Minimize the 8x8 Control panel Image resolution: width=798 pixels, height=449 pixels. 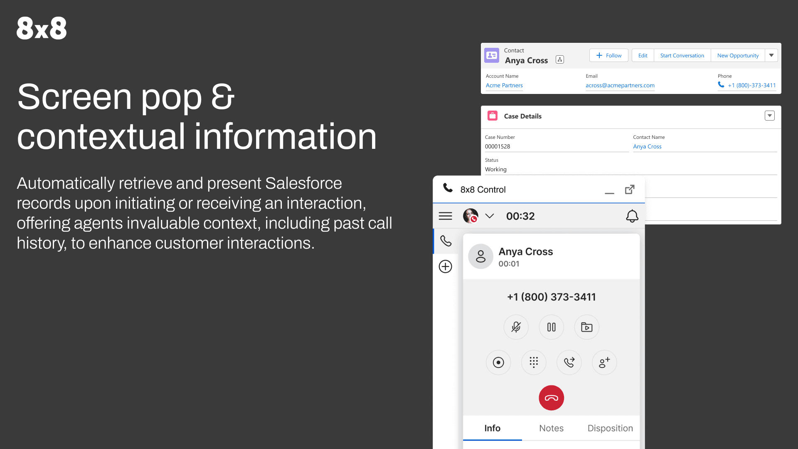pyautogui.click(x=609, y=193)
